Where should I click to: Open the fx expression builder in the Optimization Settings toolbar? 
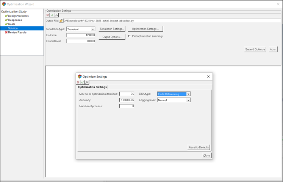(56, 15)
